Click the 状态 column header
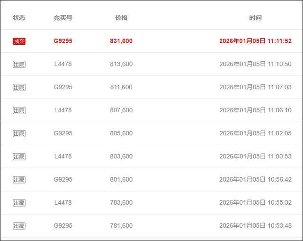Screen dimensions: 303x241 click(19, 18)
